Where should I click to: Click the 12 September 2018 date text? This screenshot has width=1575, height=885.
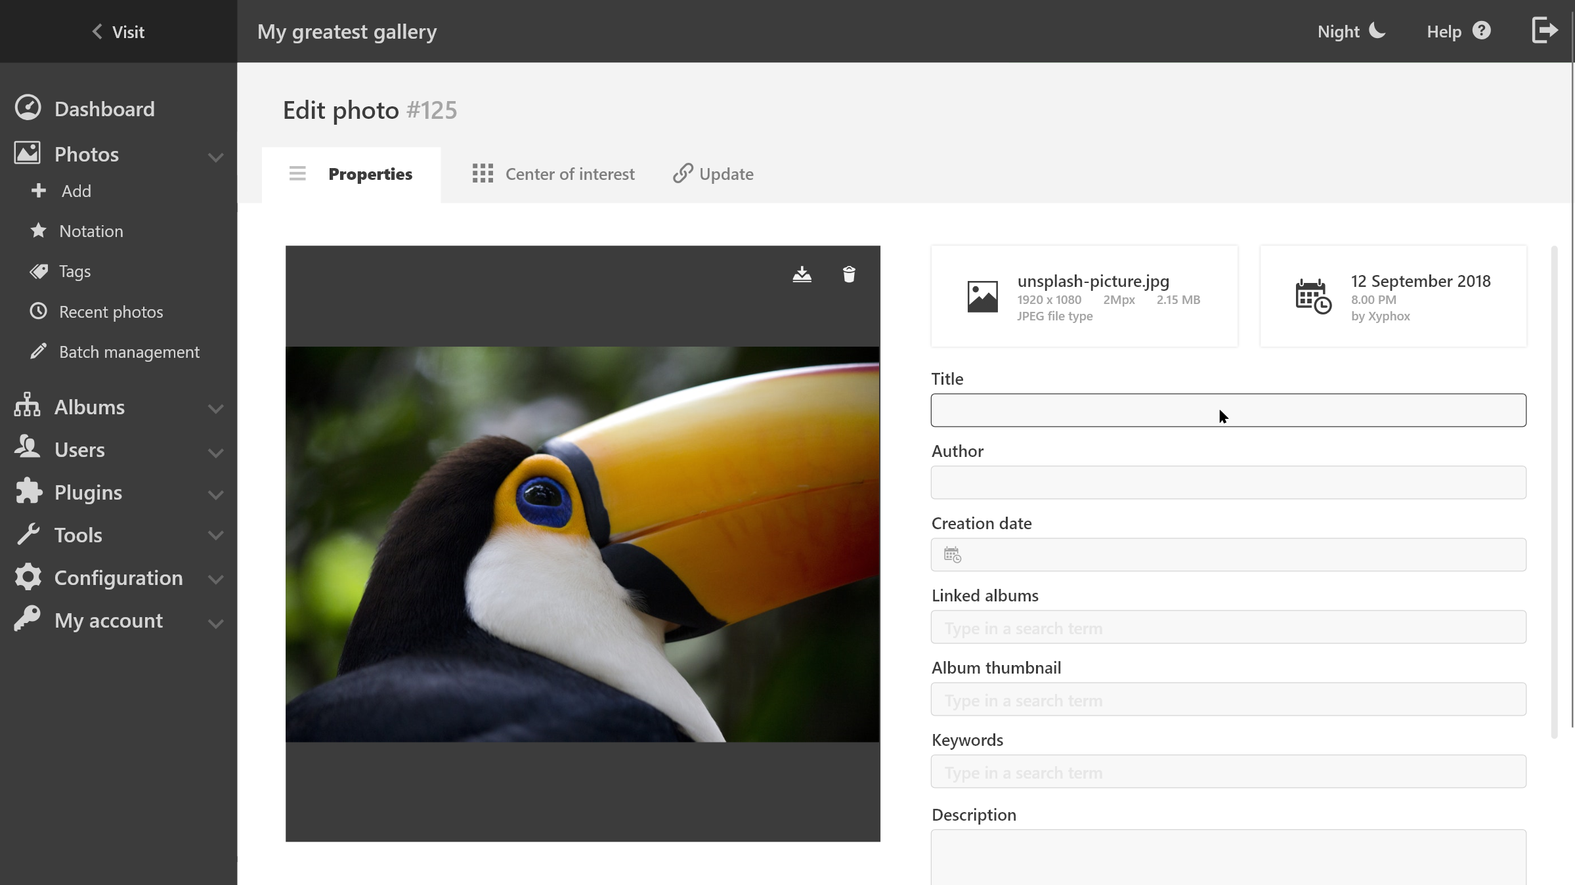click(1421, 281)
